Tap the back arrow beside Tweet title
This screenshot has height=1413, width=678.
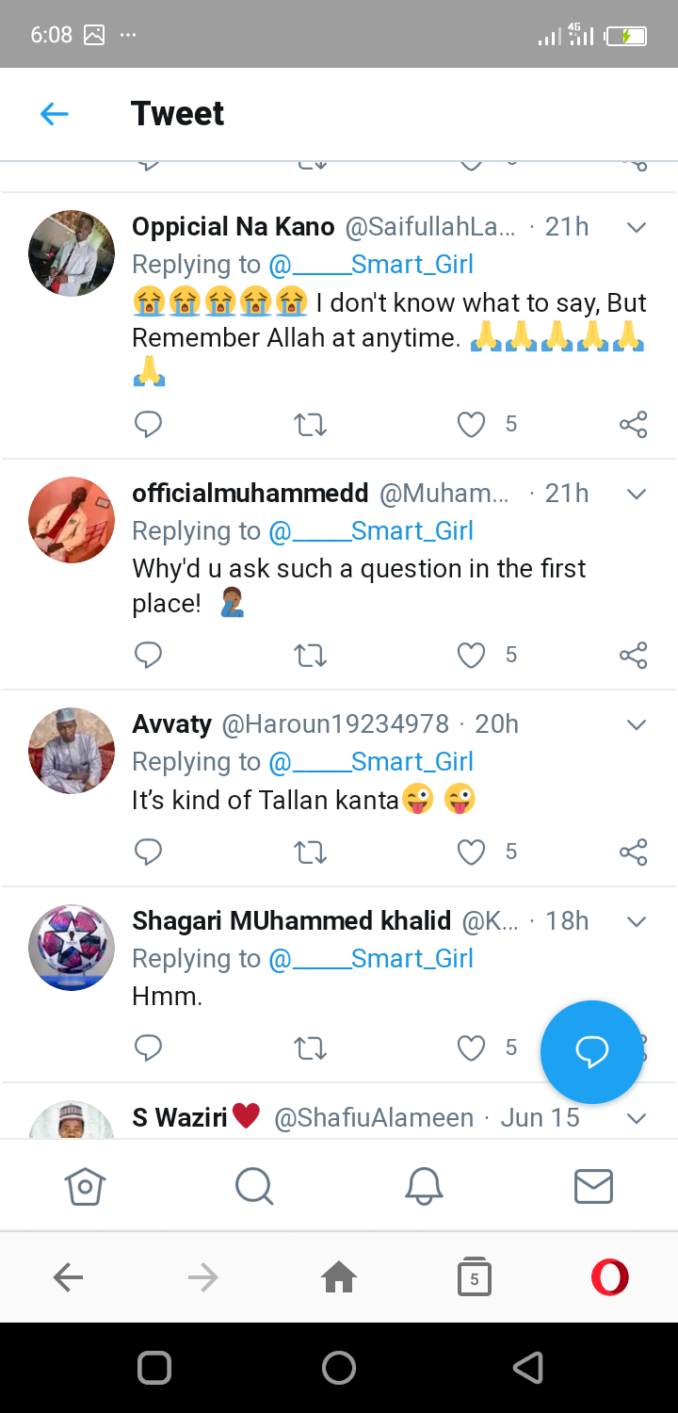[x=55, y=114]
